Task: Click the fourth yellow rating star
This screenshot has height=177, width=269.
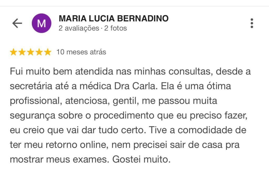Action: point(39,52)
